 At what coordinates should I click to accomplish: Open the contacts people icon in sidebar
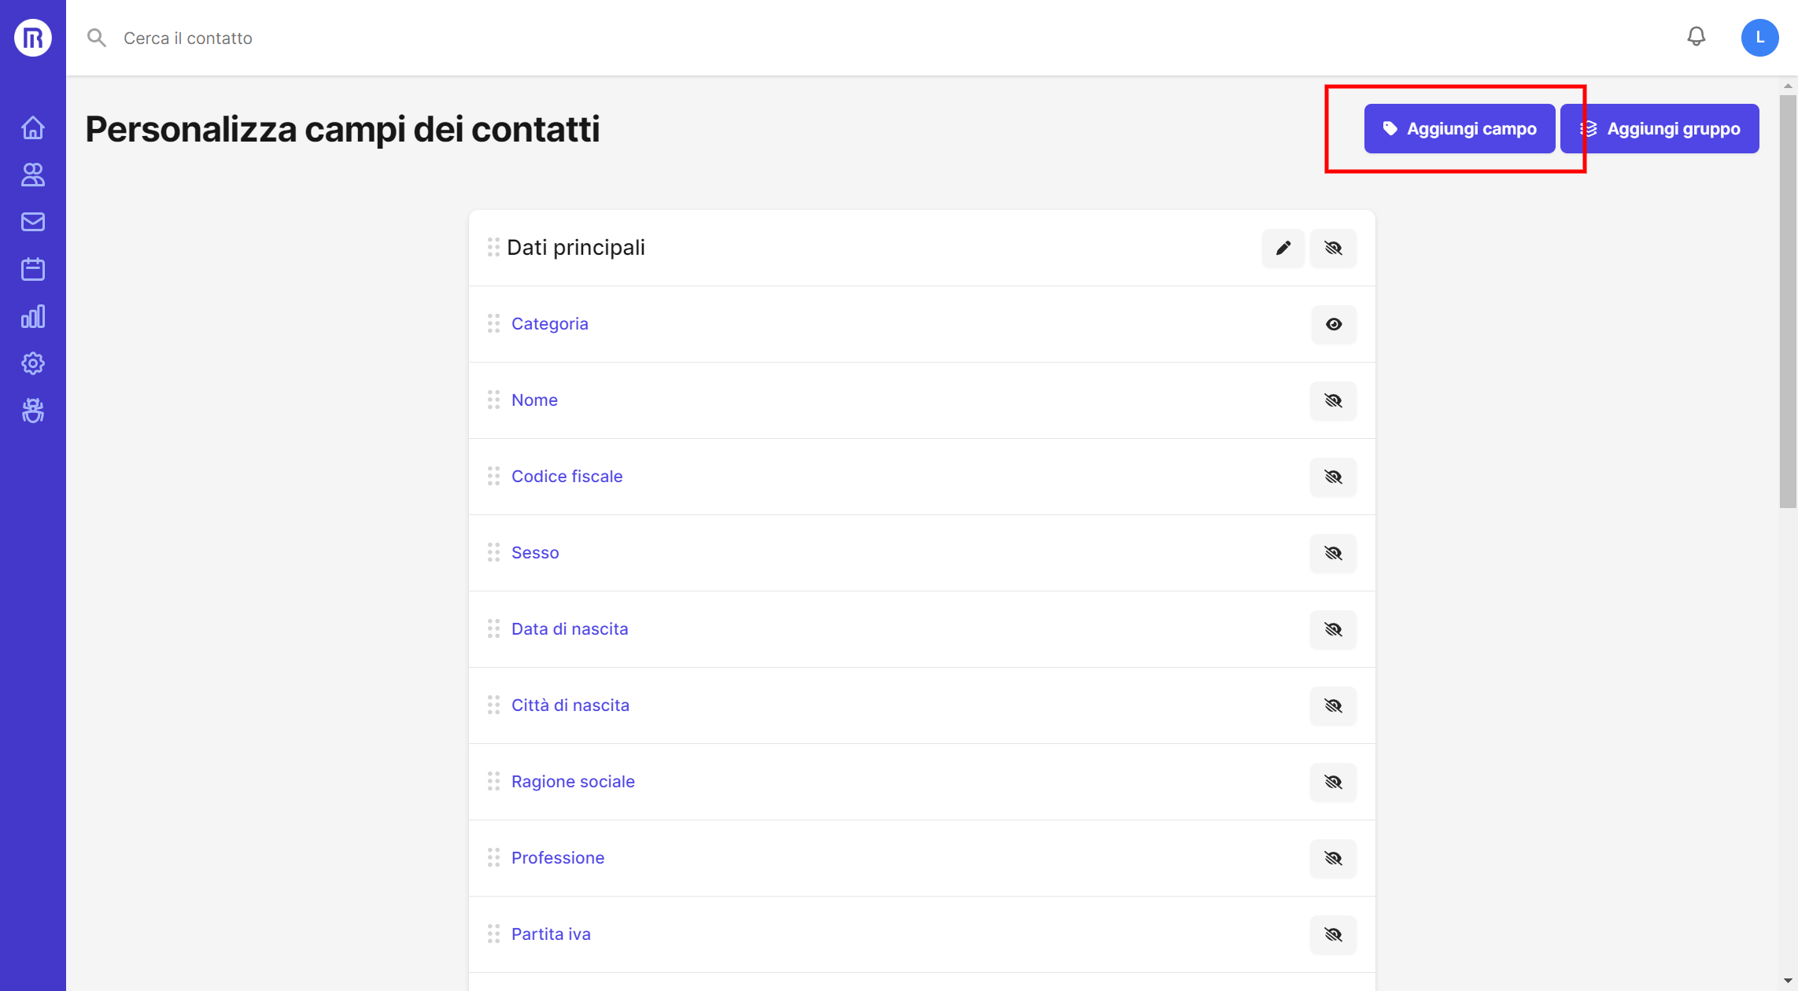tap(32, 175)
